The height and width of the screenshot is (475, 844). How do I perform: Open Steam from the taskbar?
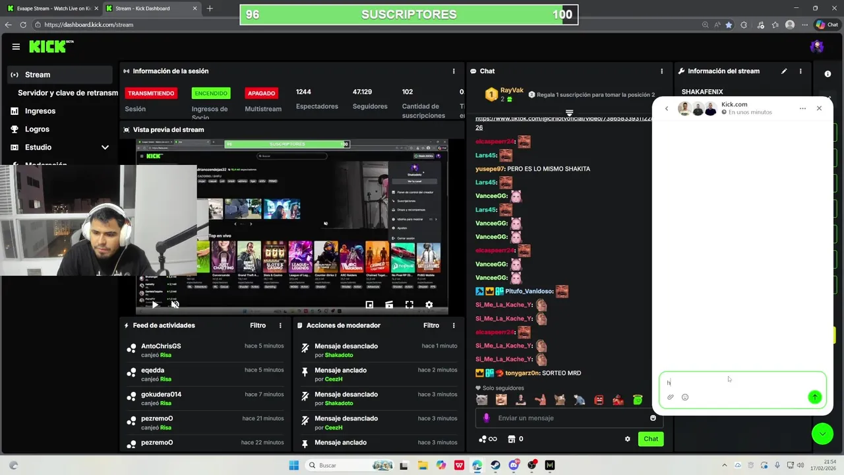(x=495, y=465)
